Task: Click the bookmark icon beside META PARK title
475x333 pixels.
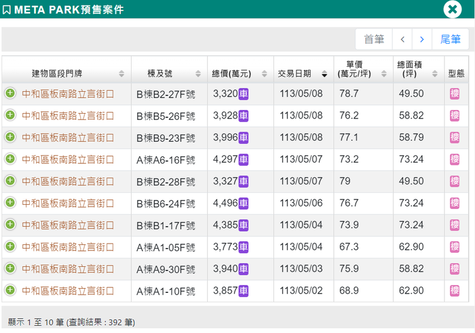Action: pyautogui.click(x=6, y=10)
